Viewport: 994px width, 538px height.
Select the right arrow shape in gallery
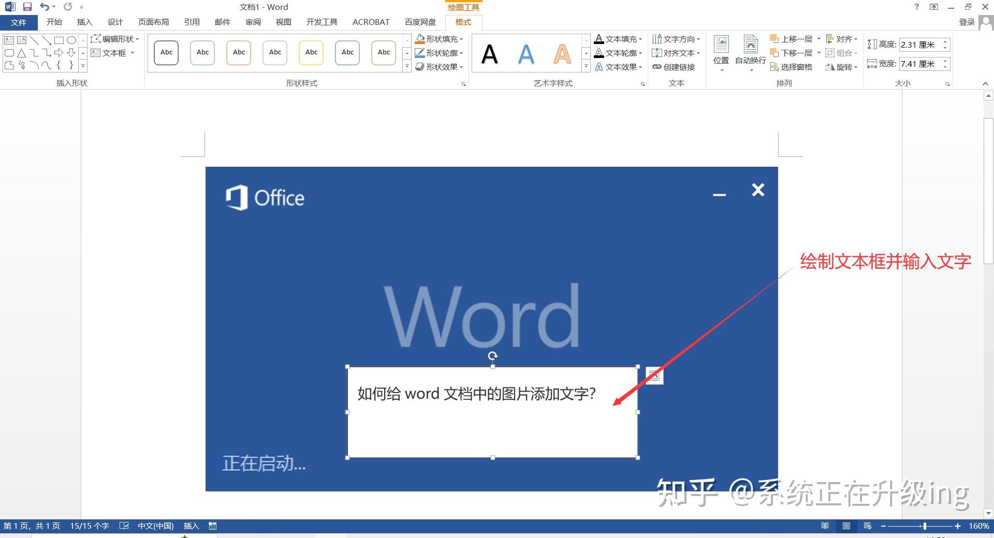pos(59,53)
